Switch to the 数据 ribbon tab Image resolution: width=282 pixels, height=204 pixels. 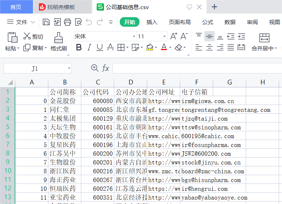click(x=230, y=22)
